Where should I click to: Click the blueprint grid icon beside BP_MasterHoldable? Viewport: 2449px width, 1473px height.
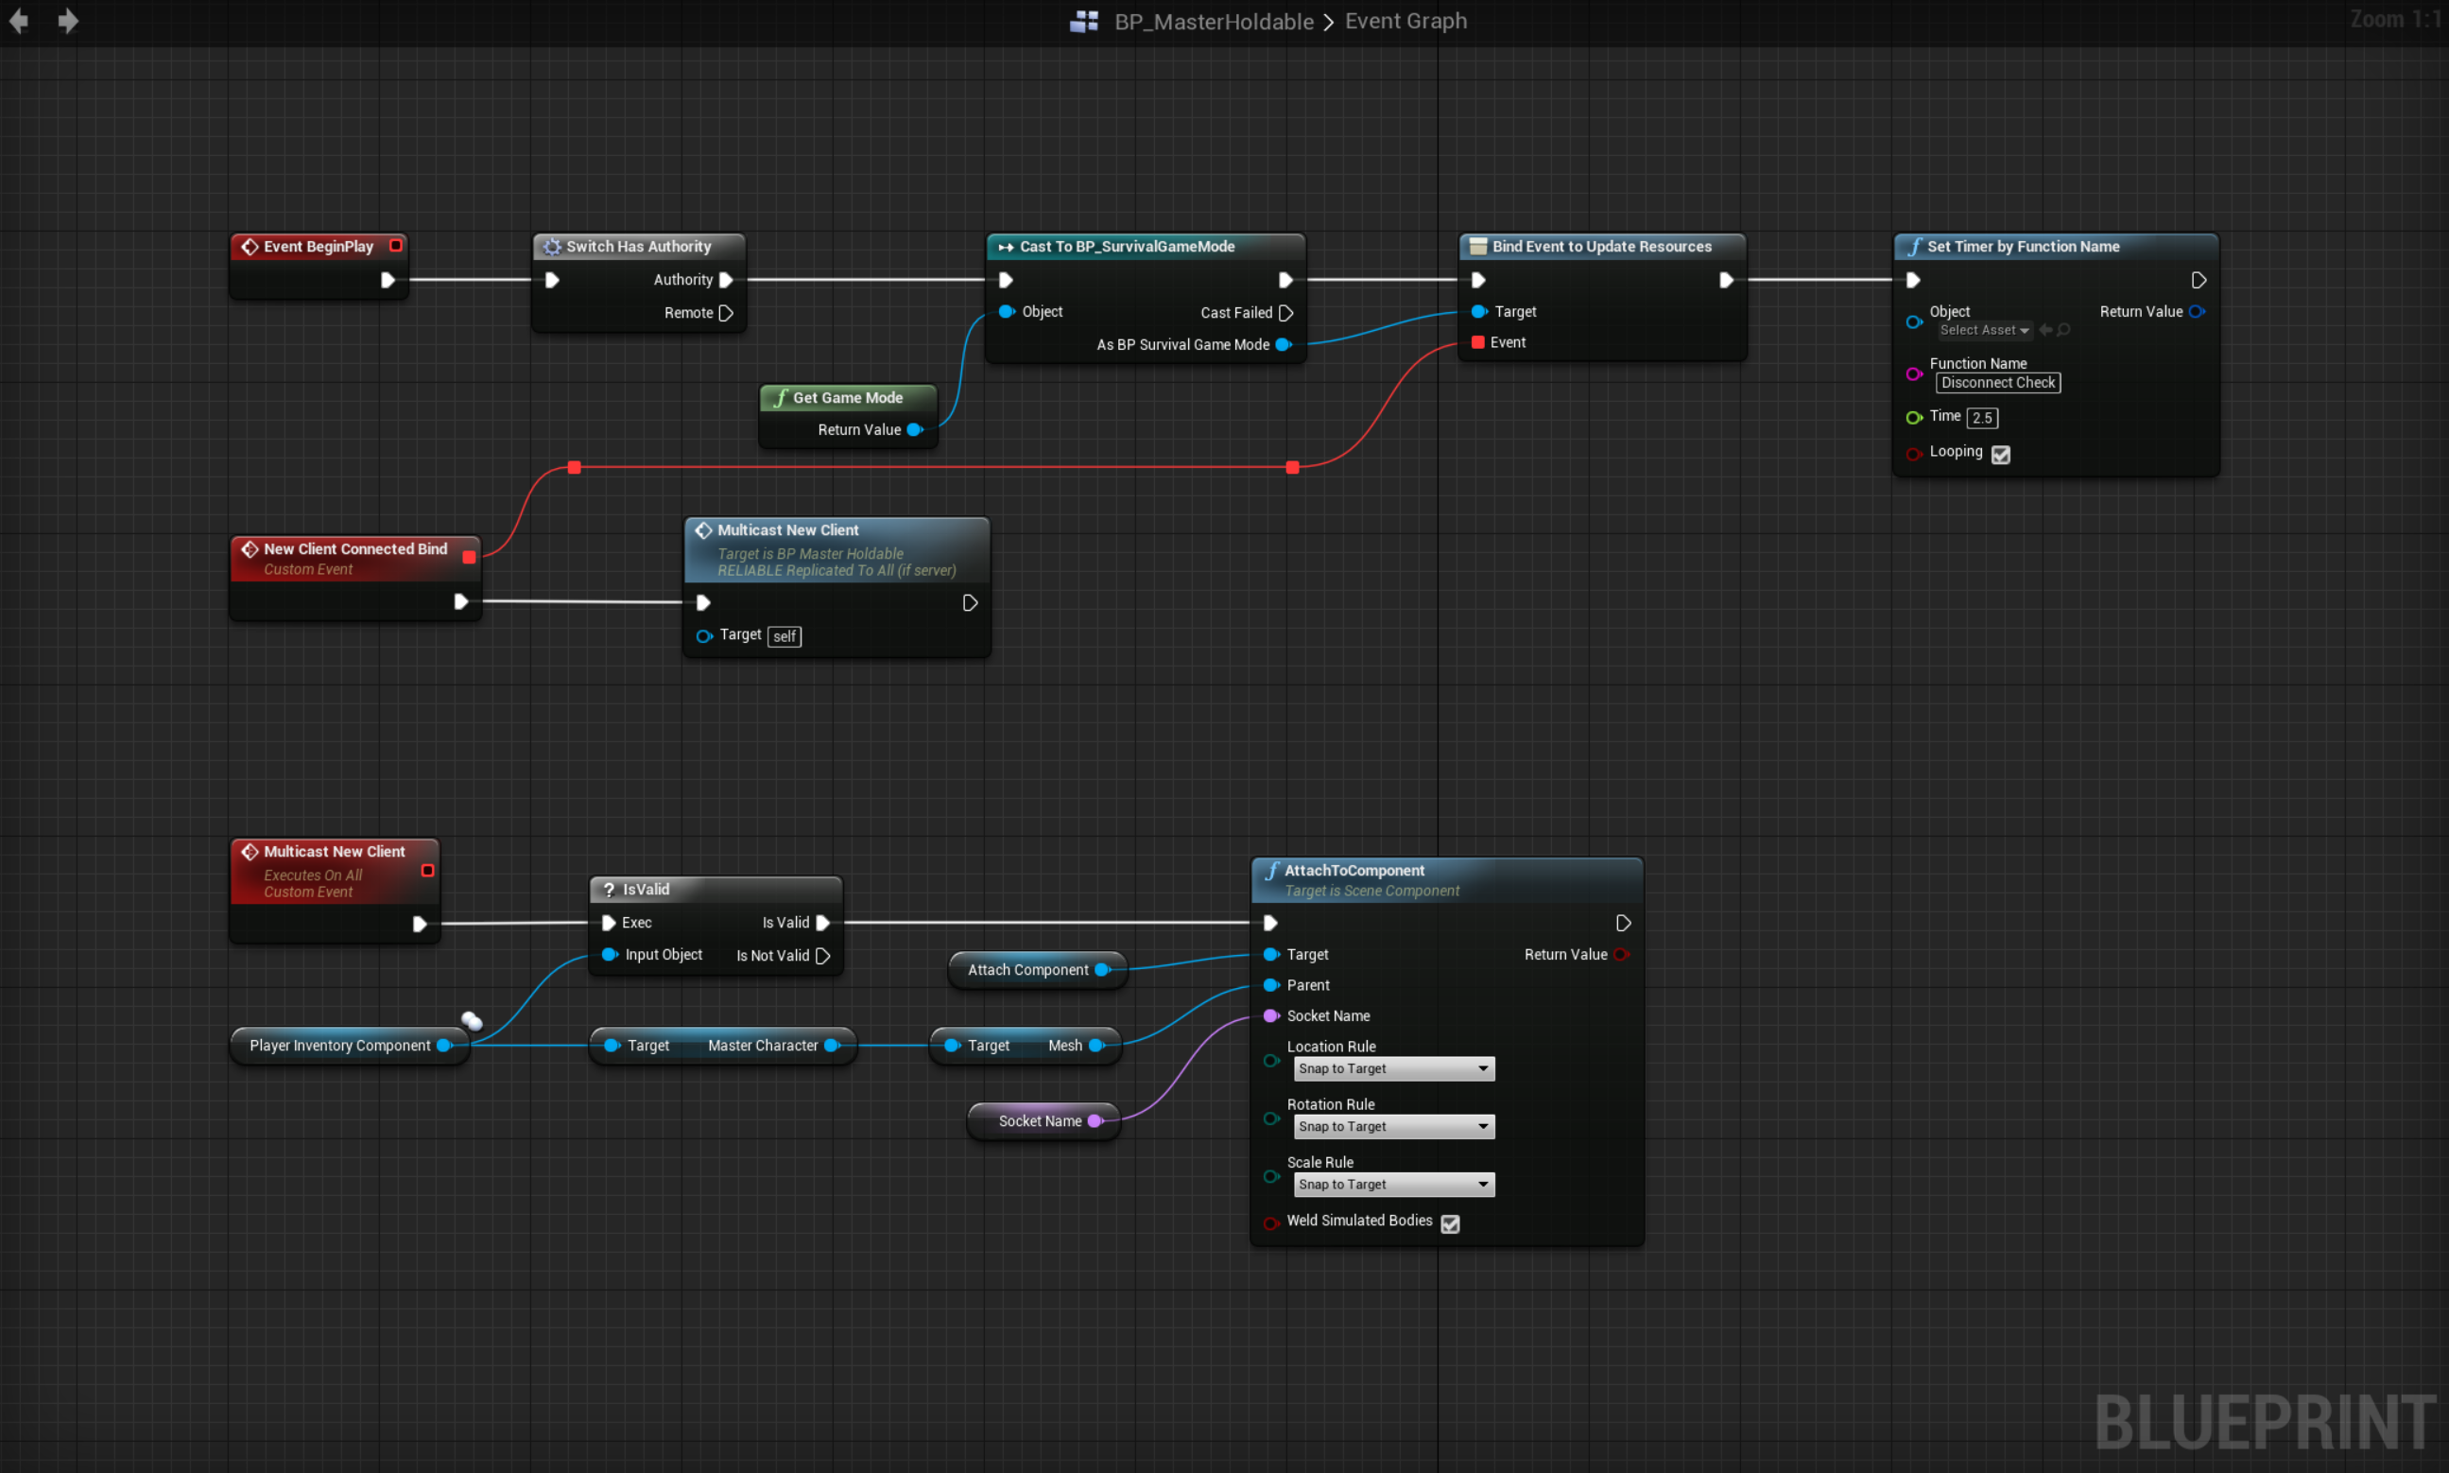point(1083,21)
